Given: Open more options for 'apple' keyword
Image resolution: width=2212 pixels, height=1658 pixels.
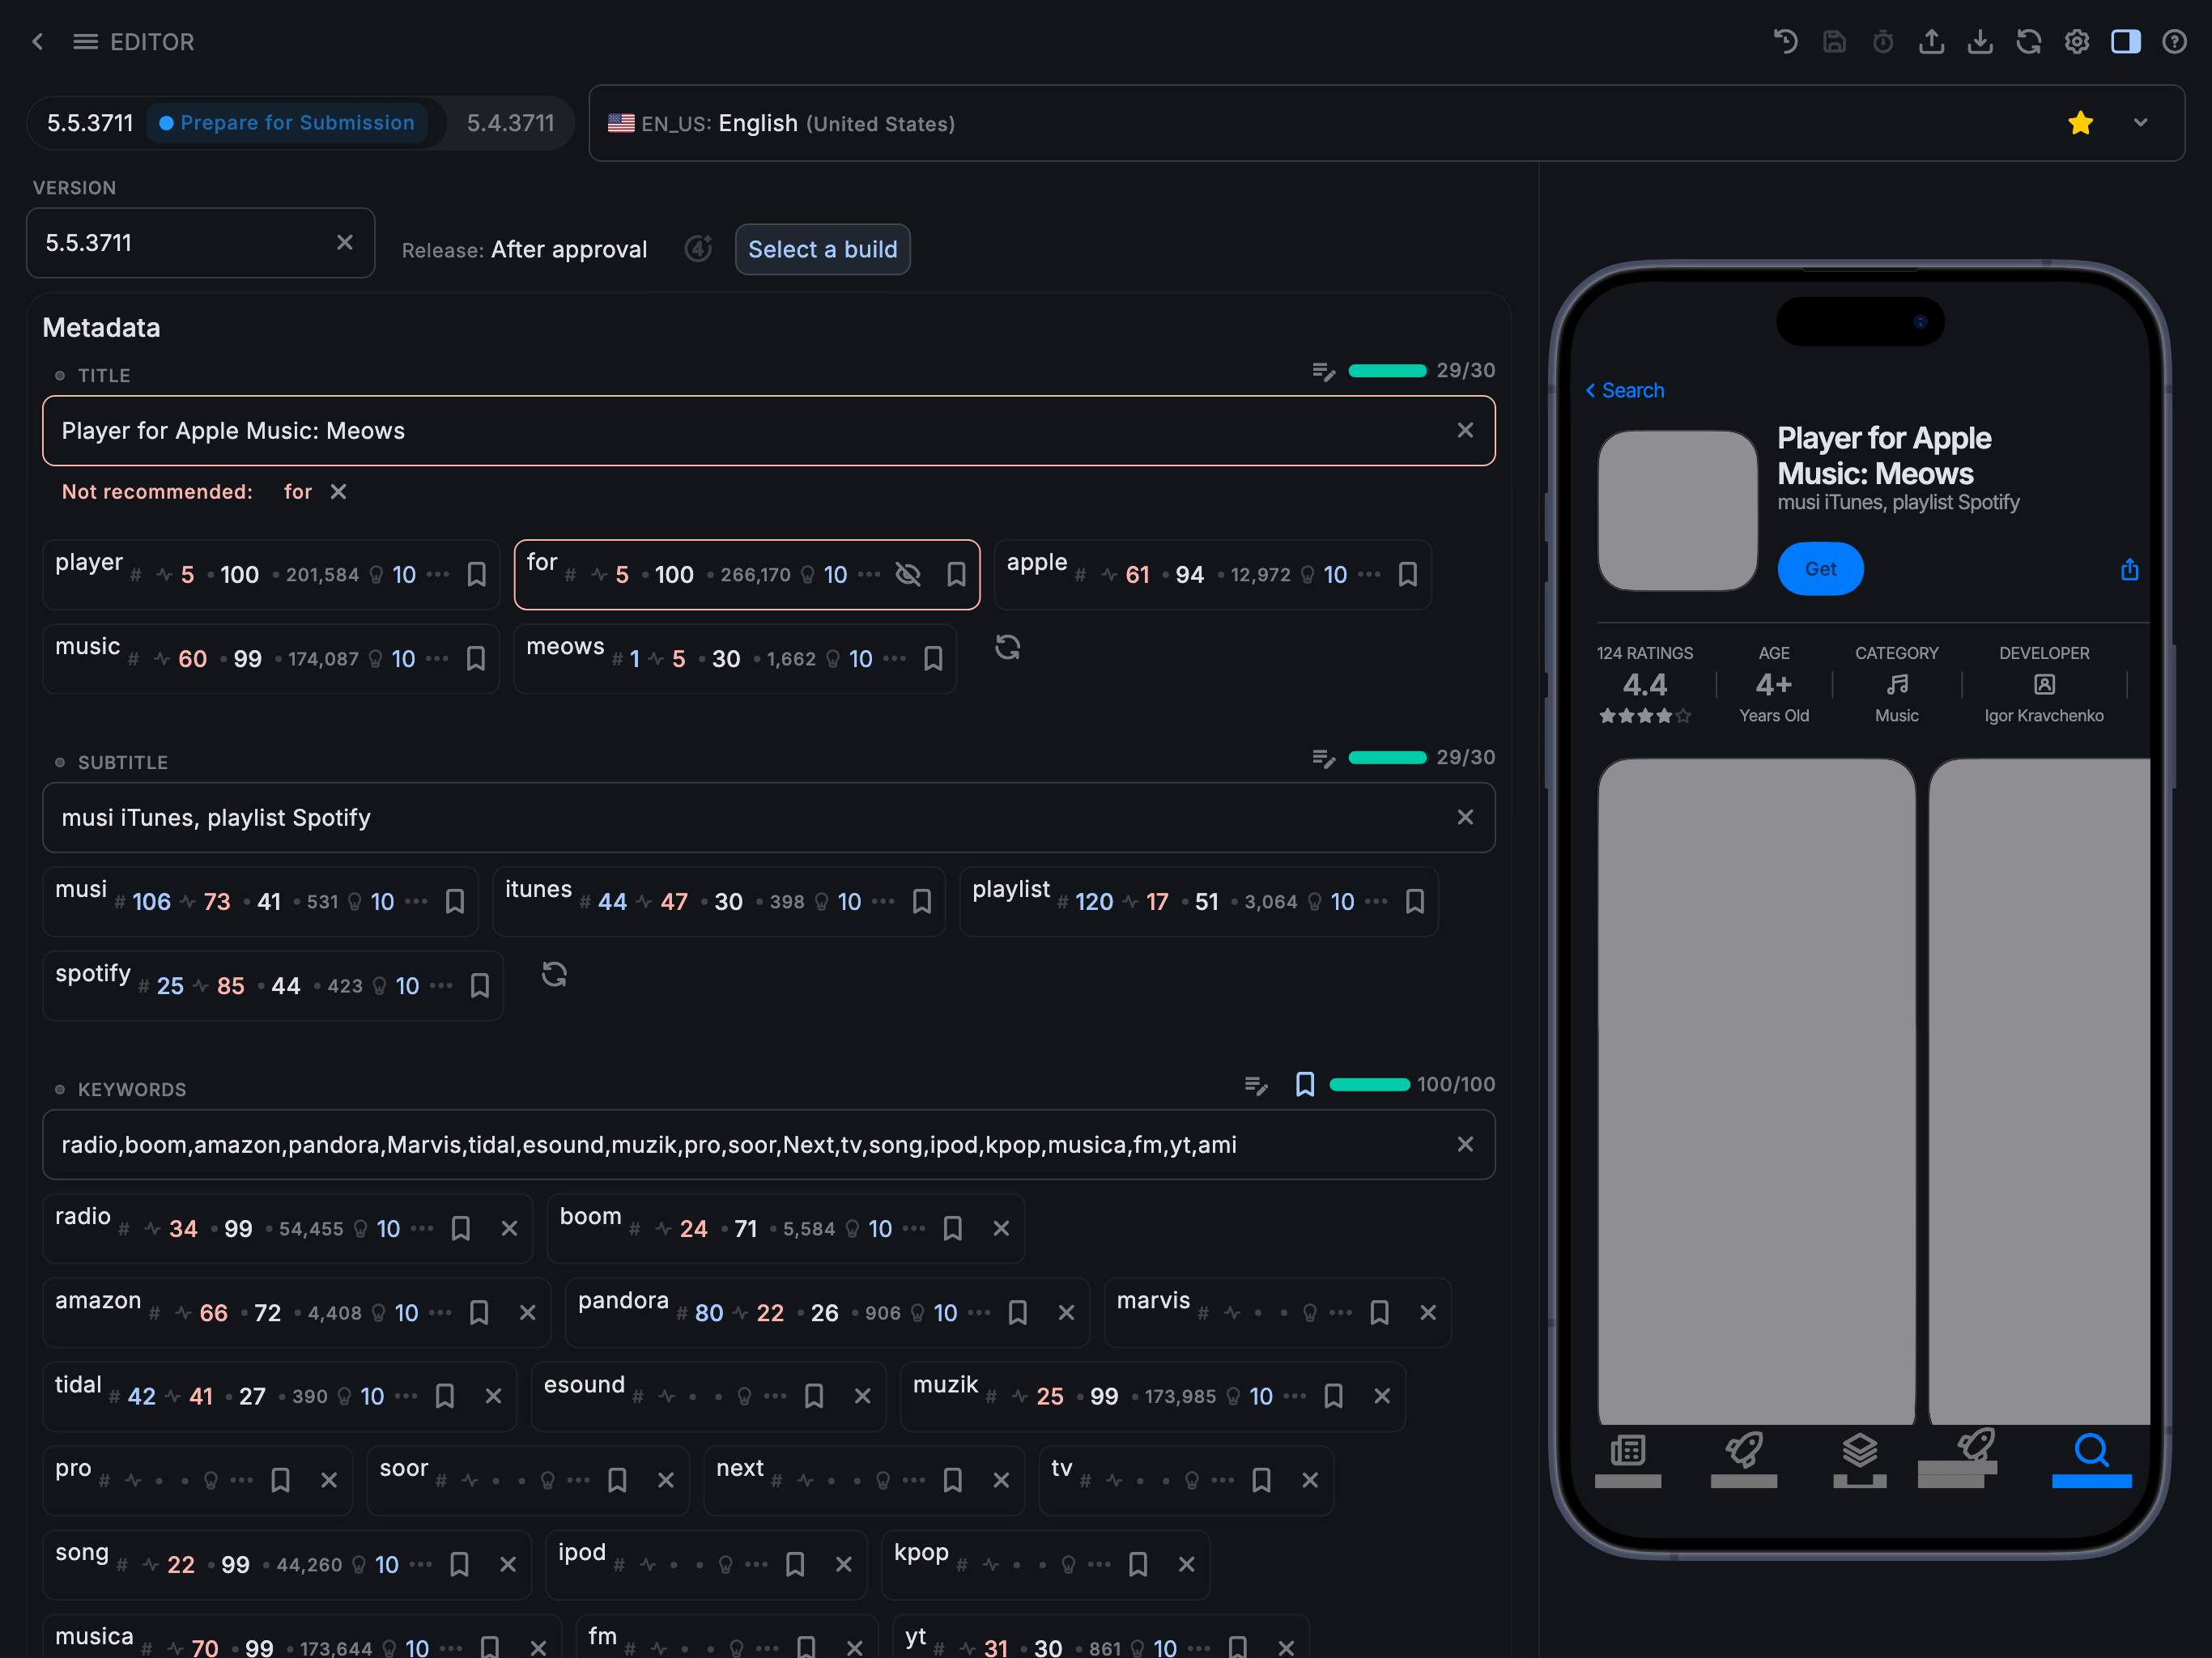Looking at the screenshot, I should point(1369,574).
